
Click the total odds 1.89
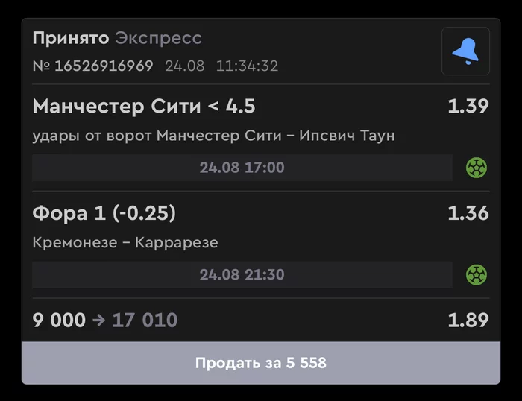[x=468, y=321]
